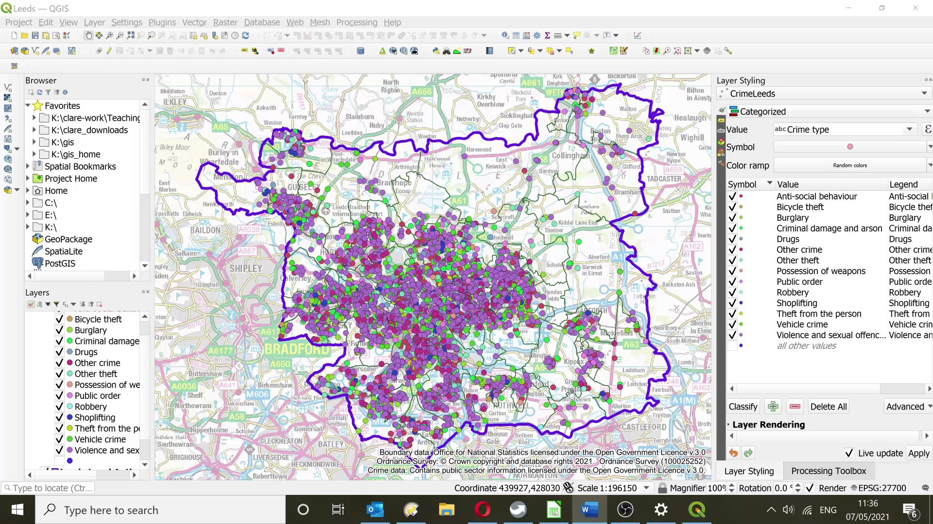Image resolution: width=933 pixels, height=524 pixels.
Task: Click Zoom Full extent
Action: (130, 35)
